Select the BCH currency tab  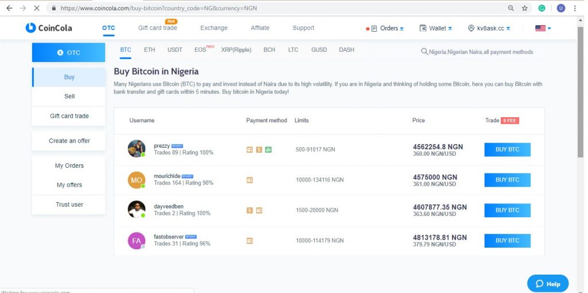[x=269, y=50]
